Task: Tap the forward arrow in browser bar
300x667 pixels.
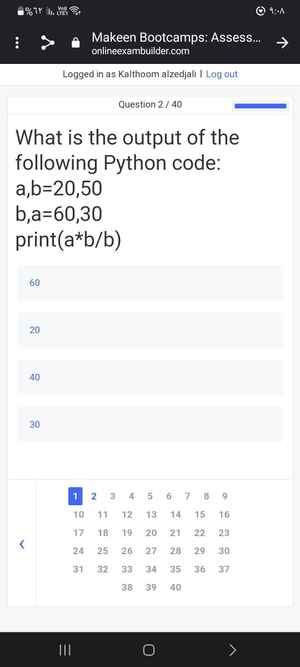Action: point(283,43)
